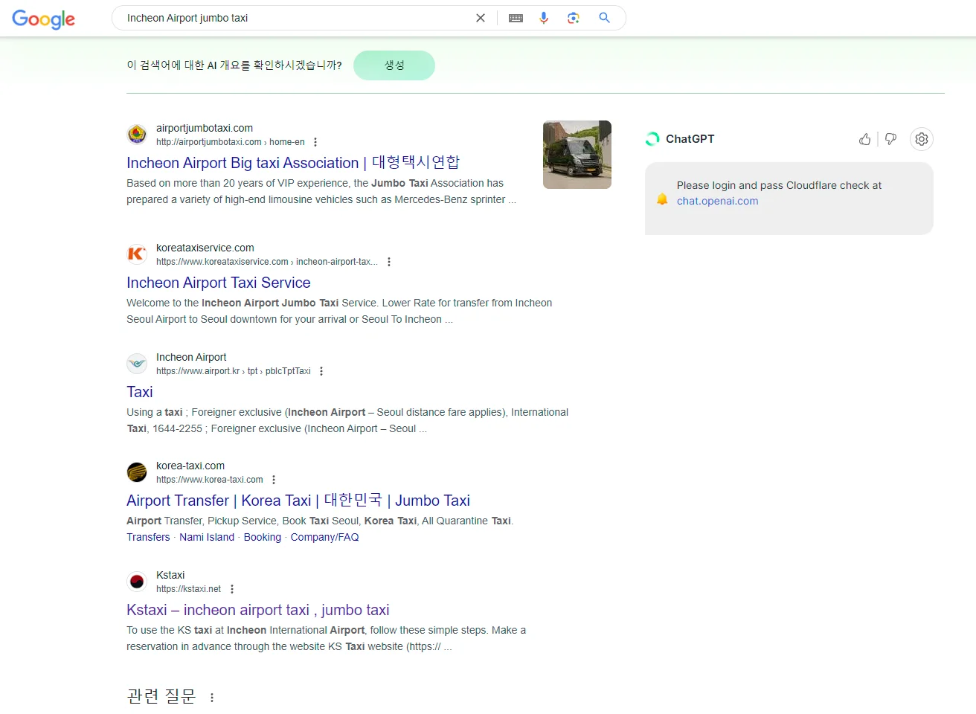Open more options for airportjumbotaxi.com result

pyautogui.click(x=315, y=142)
